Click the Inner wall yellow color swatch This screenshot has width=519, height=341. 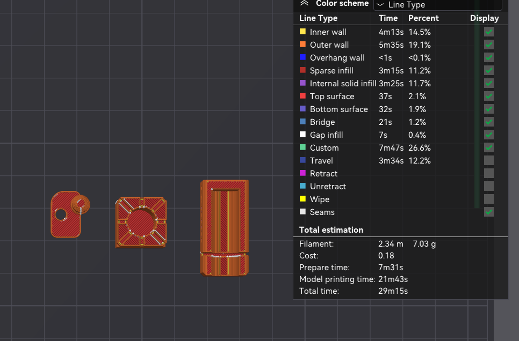(302, 32)
